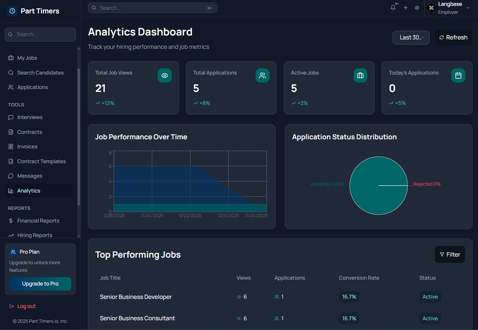Expand the Langbase Employer account menu
This screenshot has height=330, width=478.
[449, 7]
